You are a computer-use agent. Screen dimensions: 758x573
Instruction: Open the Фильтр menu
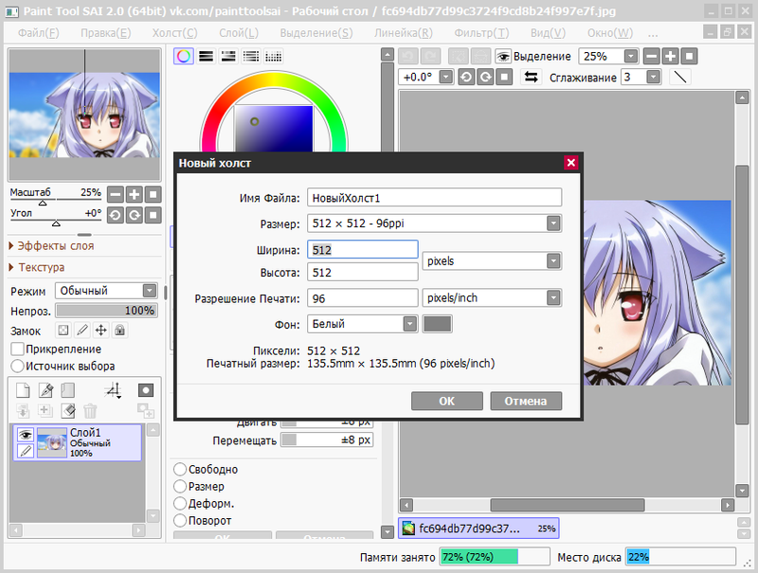pos(480,32)
